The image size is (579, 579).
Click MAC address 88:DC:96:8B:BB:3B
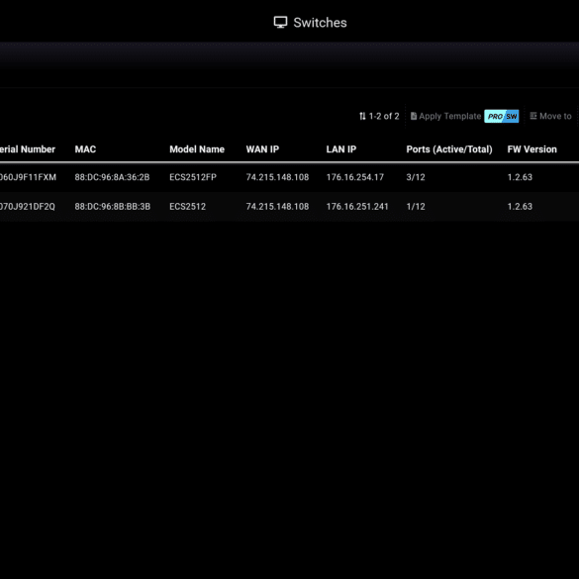coord(113,207)
